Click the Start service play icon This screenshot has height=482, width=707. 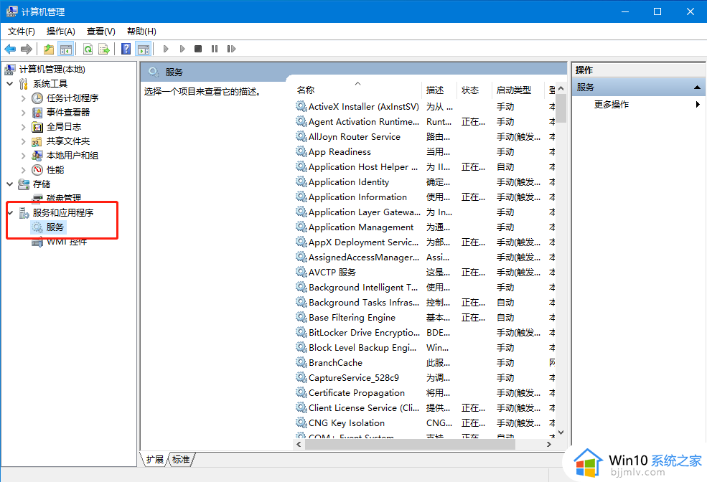pos(166,49)
